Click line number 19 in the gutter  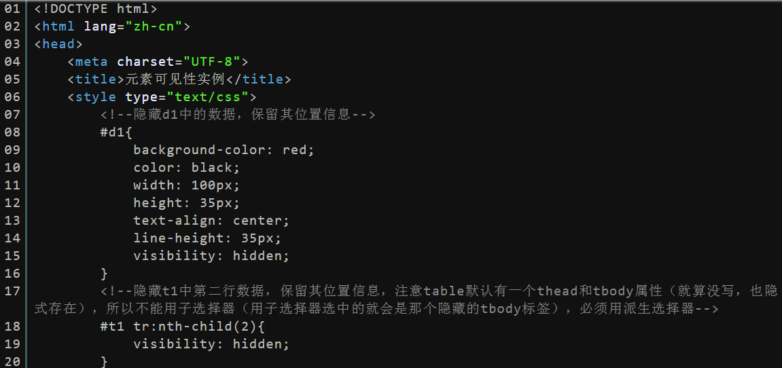pos(12,344)
